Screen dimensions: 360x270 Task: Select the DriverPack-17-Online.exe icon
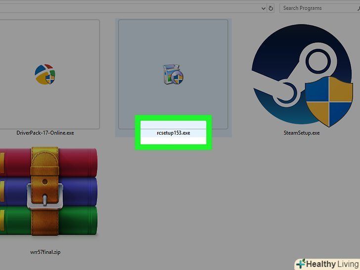coord(45,74)
